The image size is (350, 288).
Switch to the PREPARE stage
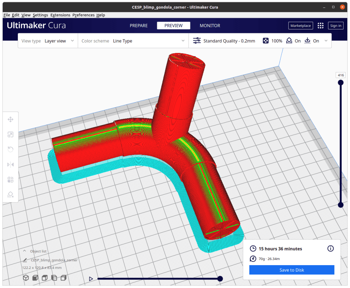[139, 26]
